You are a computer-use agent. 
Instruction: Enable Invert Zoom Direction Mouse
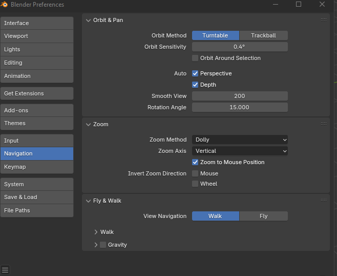click(195, 173)
